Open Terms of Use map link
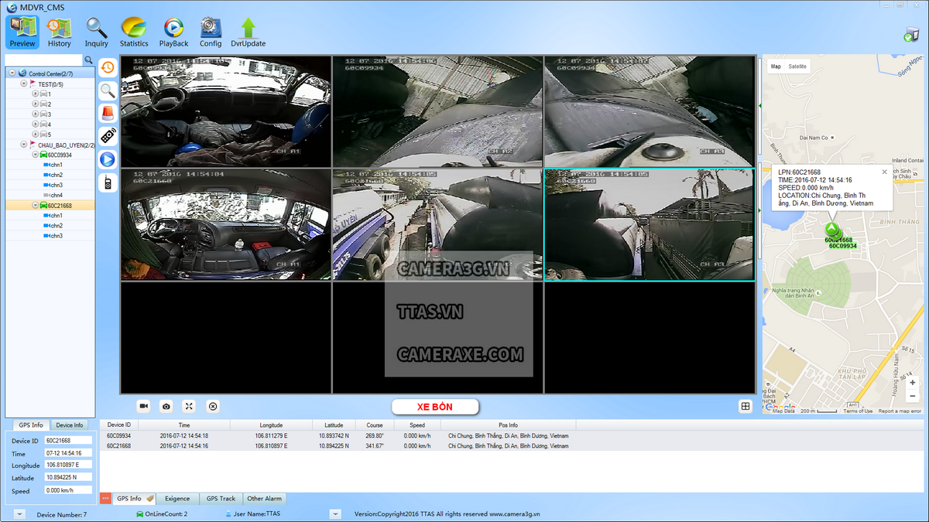929x522 pixels. click(858, 411)
